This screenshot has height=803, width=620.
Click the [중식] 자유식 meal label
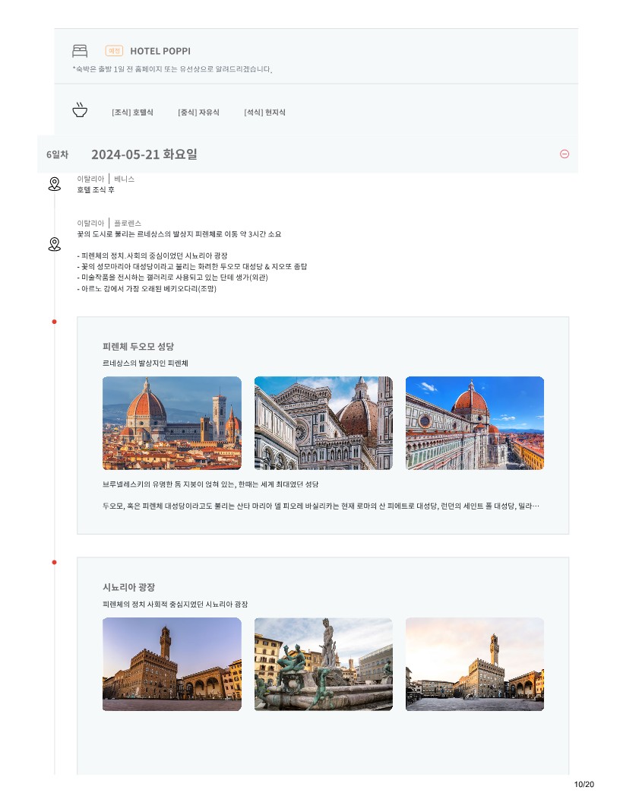point(198,112)
